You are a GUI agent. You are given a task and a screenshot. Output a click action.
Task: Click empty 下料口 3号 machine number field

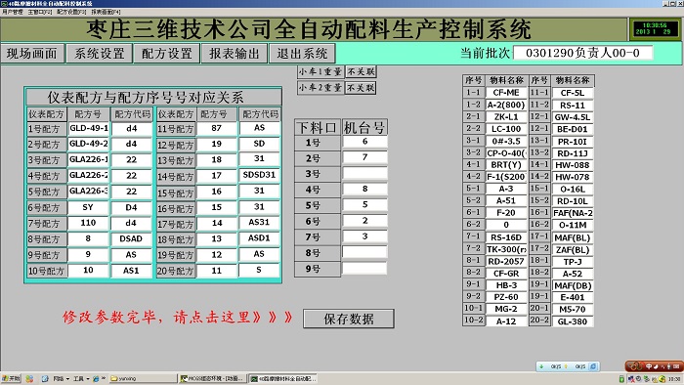tap(364, 173)
